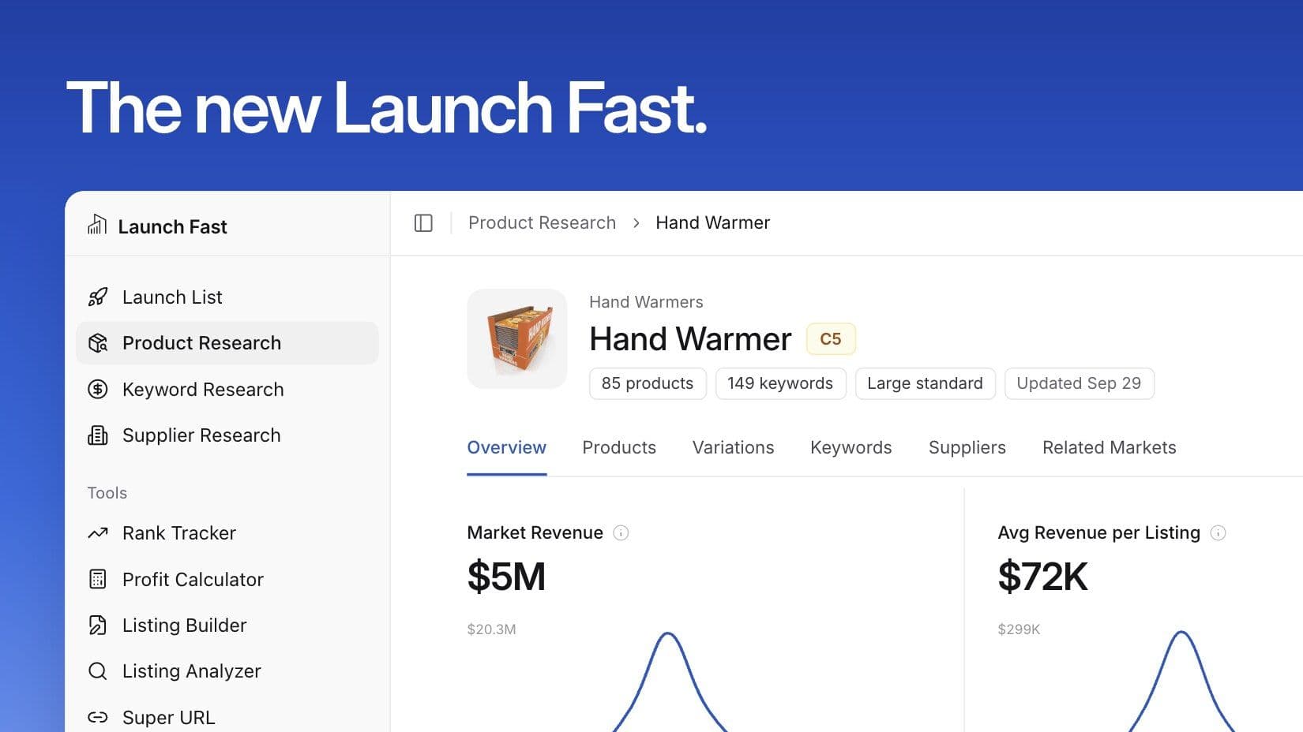This screenshot has width=1303, height=732.
Task: Click the Hand Warmers category text
Action: click(646, 302)
